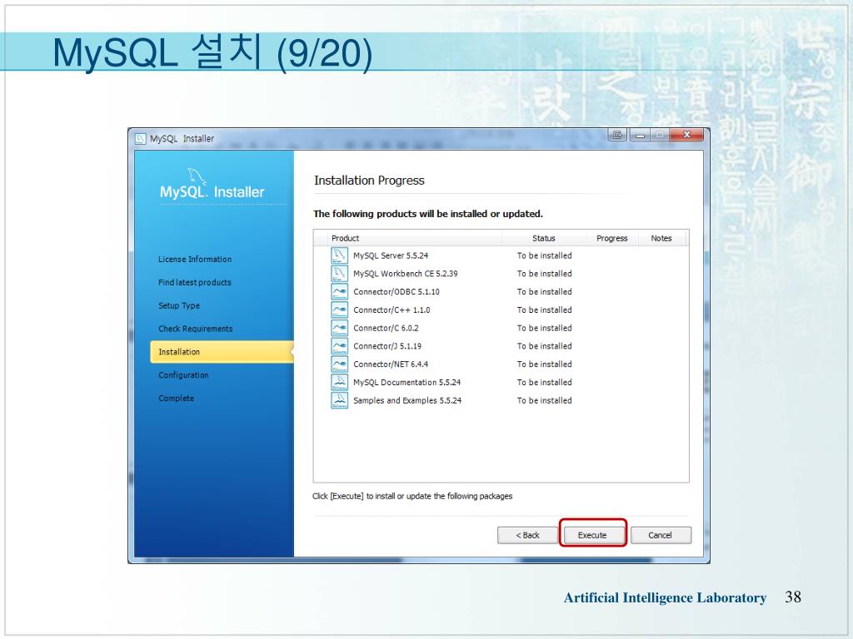
Task: Click the MySQL Workbench CE 5.2.39 icon
Action: tap(340, 273)
